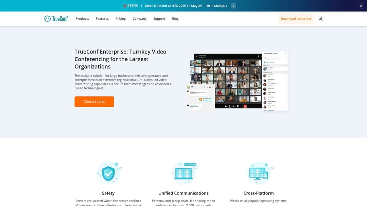Open the user account icon

tap(321, 19)
